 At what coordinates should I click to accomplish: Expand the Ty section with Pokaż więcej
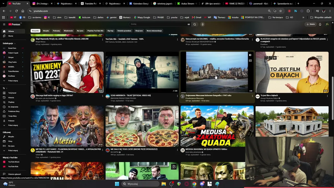(x=13, y=125)
